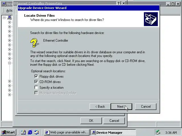Expand the topmost plus node under the root
Image resolution: width=182 pixels, height=136 pixels.
[x=9, y=22]
